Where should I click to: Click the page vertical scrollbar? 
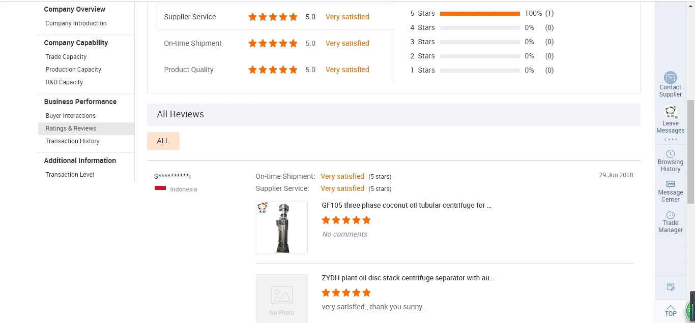690,152
